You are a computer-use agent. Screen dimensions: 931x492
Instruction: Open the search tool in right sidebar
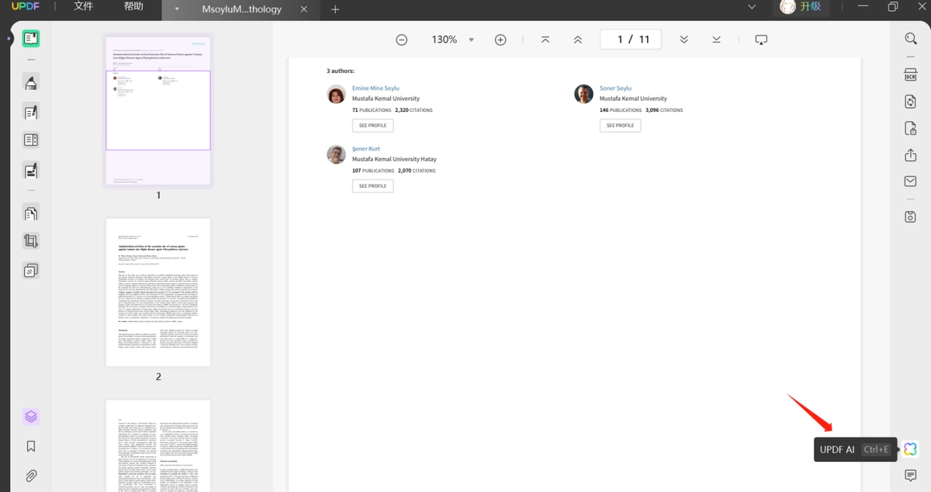tap(911, 39)
